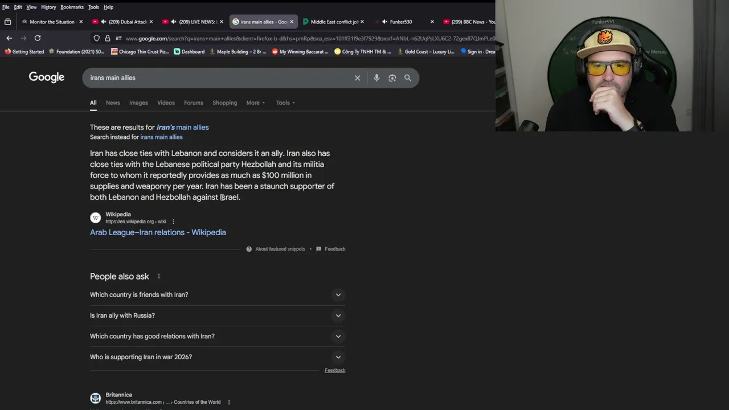
Task: Open the View menu
Action: [x=31, y=7]
